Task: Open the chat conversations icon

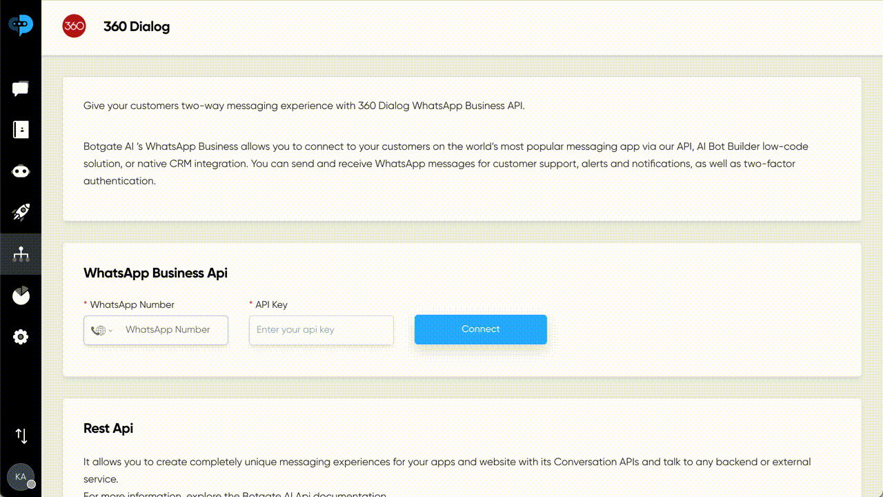Action: [x=21, y=88]
